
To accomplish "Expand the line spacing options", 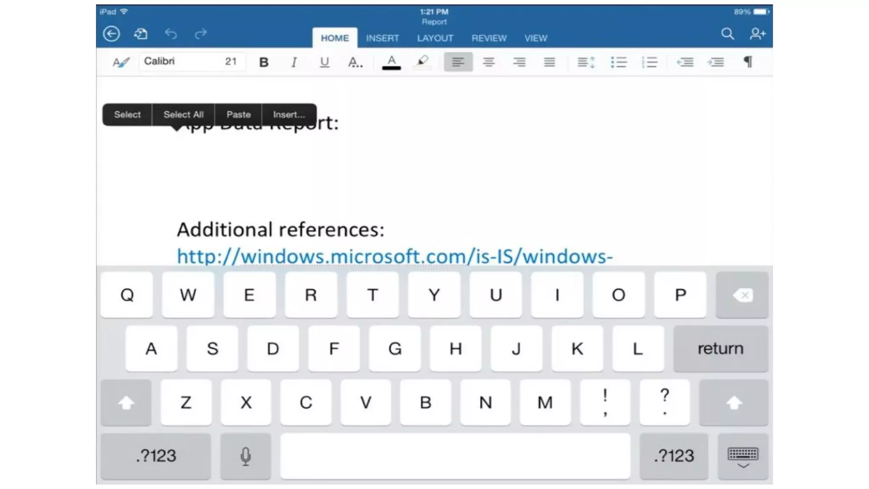I will (586, 62).
